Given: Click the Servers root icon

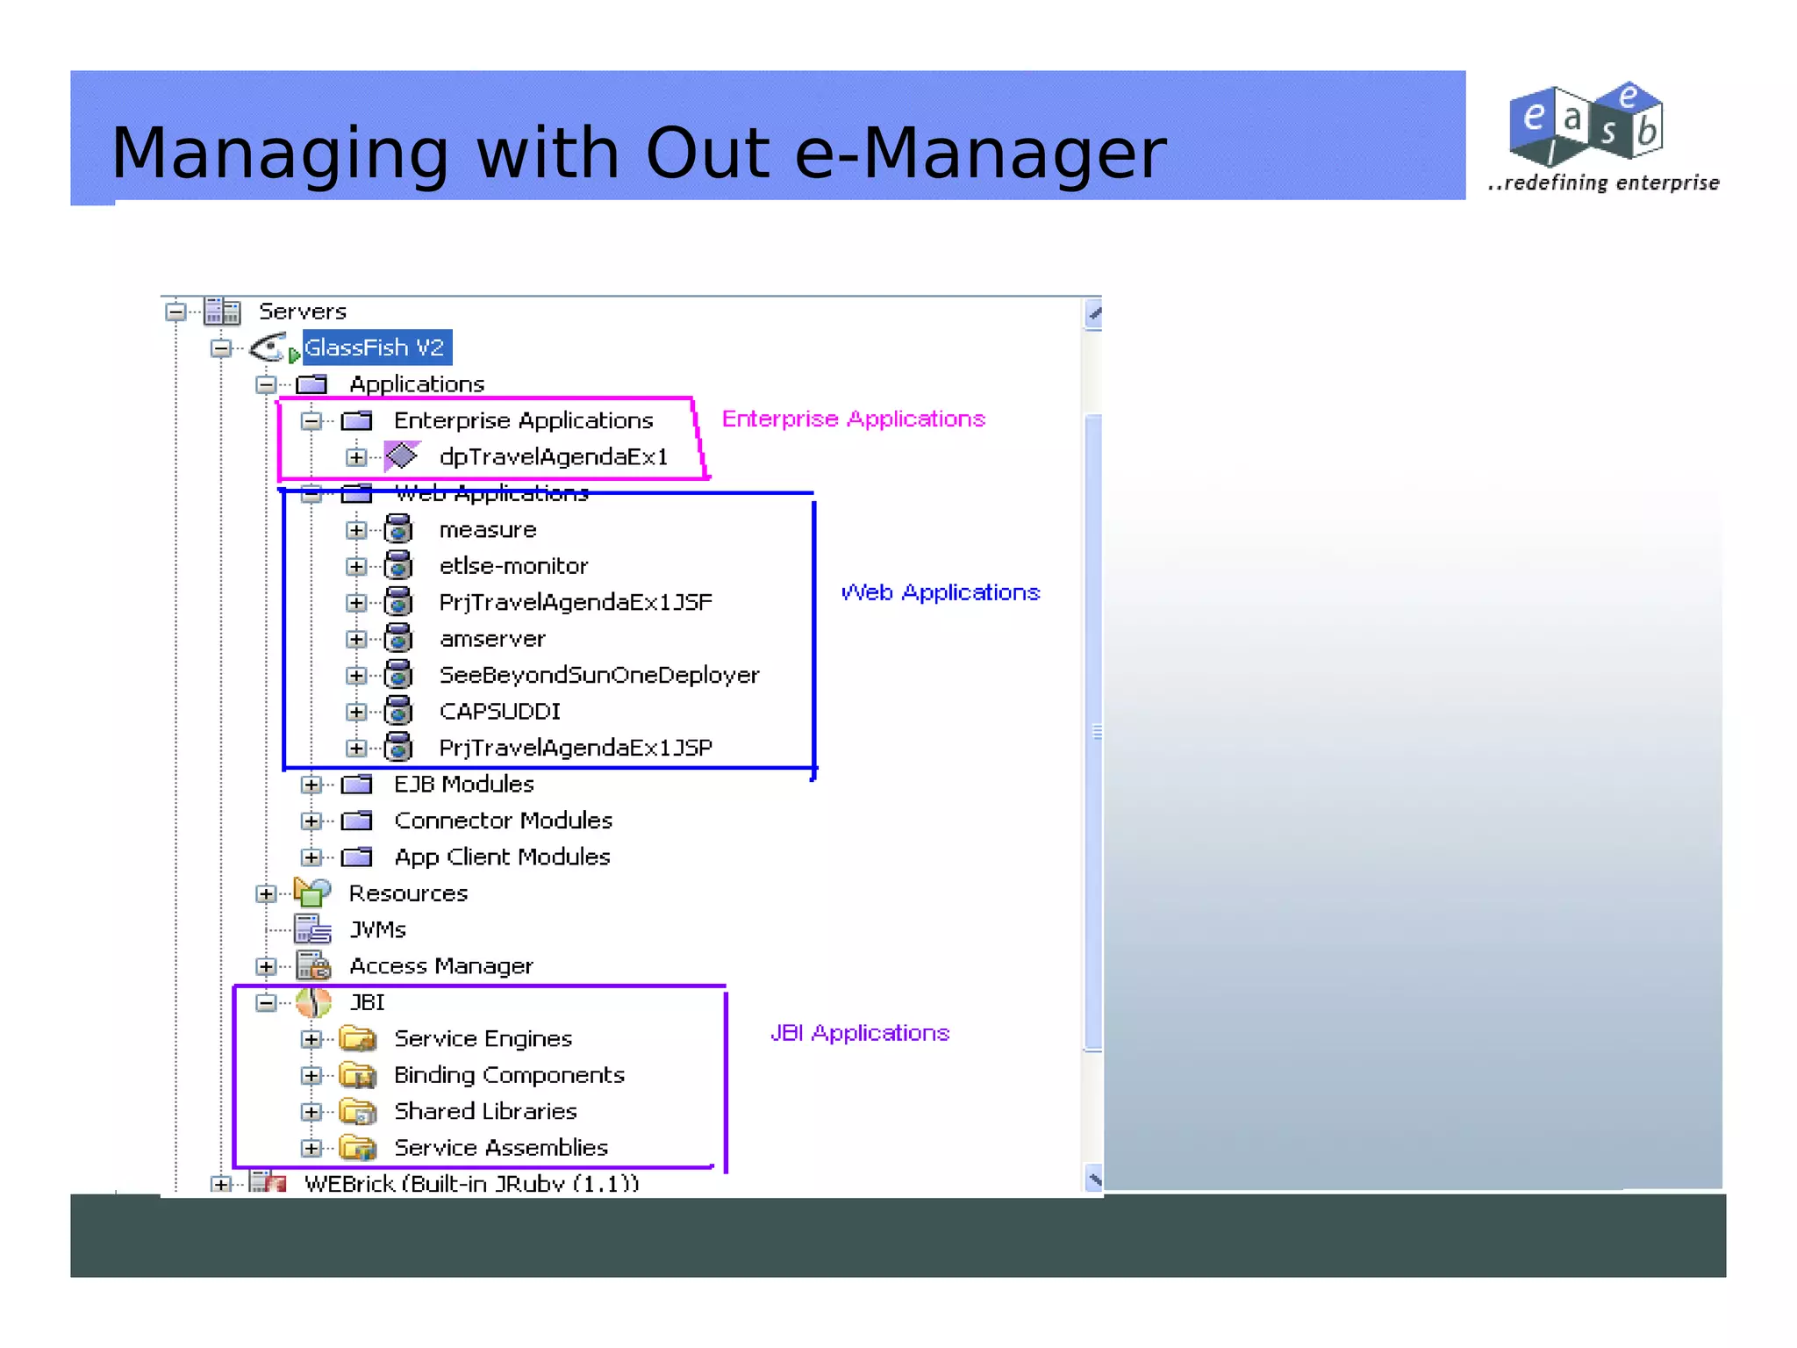Looking at the screenshot, I should point(222,312).
